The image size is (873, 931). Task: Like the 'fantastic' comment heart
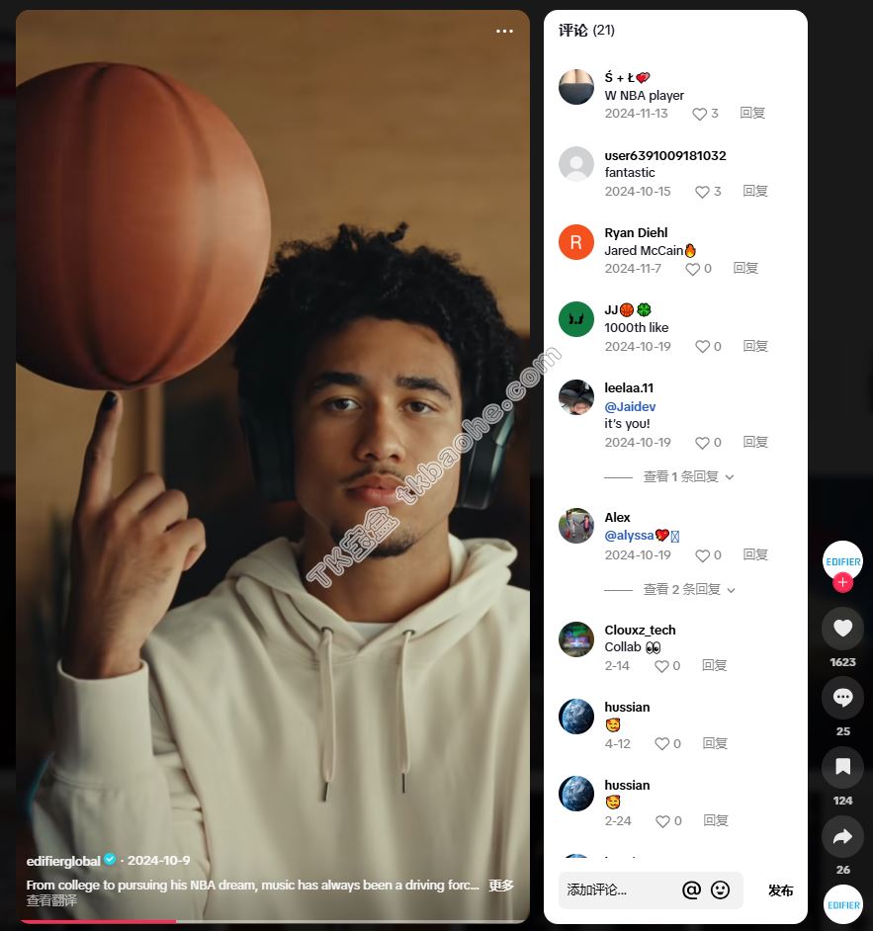702,192
